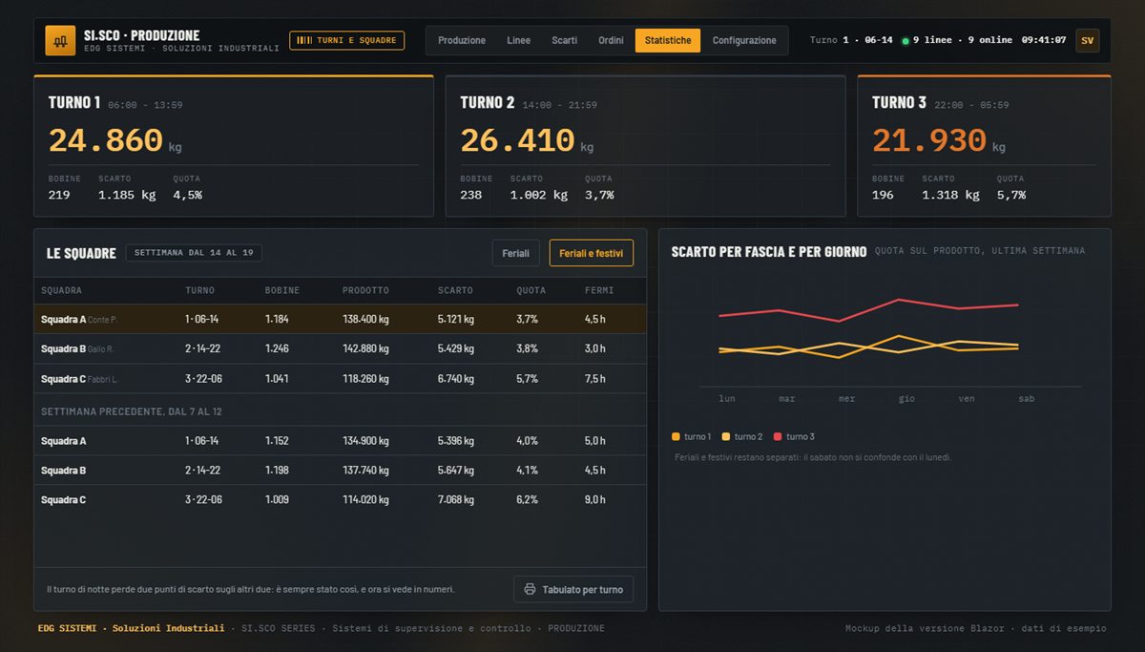Open the Ordini tab
This screenshot has height=652, width=1145.
pos(611,40)
